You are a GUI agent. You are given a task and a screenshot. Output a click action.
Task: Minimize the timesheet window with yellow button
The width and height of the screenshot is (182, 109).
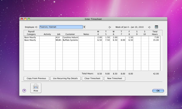(25, 19)
